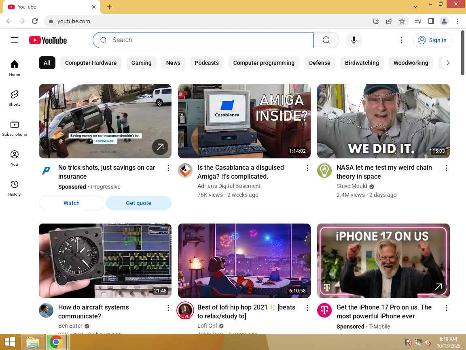Screen dimensions: 466x350
Task: Show more category chips with right arrow
Action: click(x=447, y=63)
